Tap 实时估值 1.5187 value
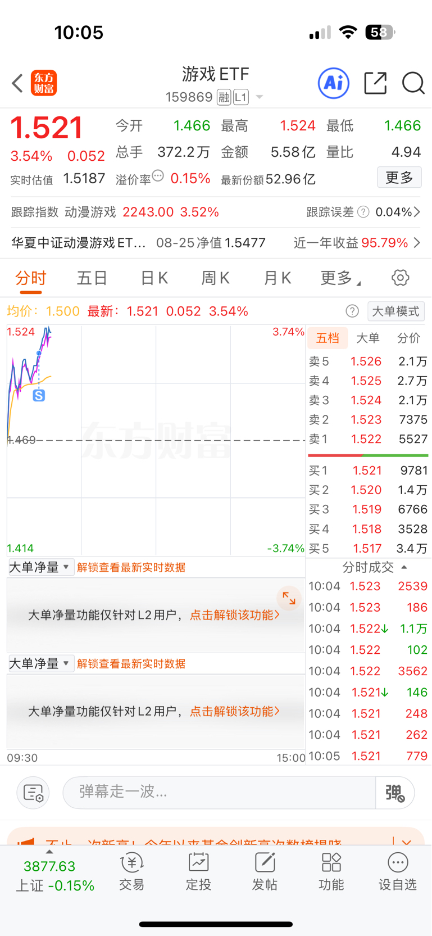Image resolution: width=432 pixels, height=936 pixels. 84,179
